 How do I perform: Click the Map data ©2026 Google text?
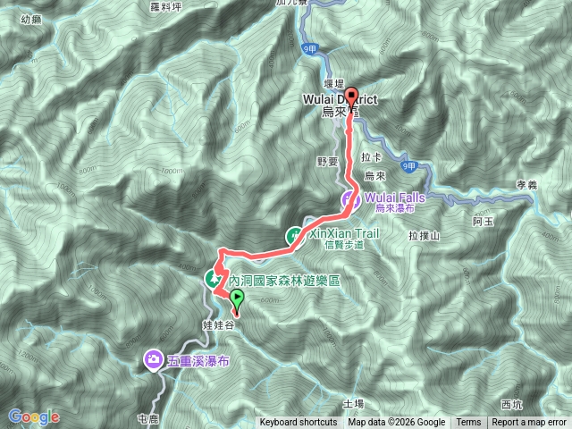click(x=396, y=423)
